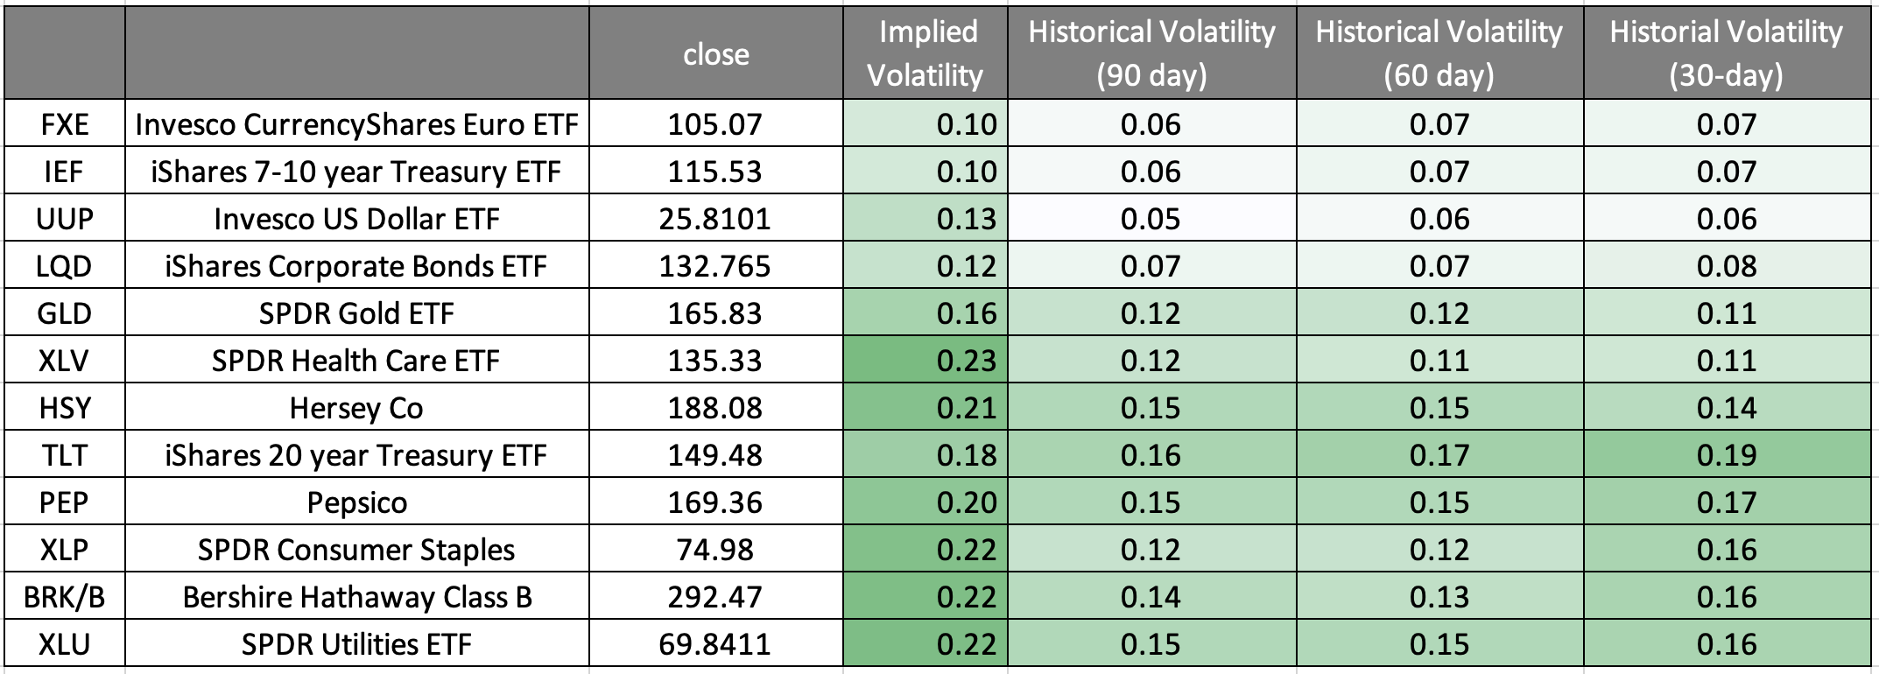The image size is (1879, 674).
Task: Click Invesco CurrencyShares Euro ETF cell
Action: 356,124
